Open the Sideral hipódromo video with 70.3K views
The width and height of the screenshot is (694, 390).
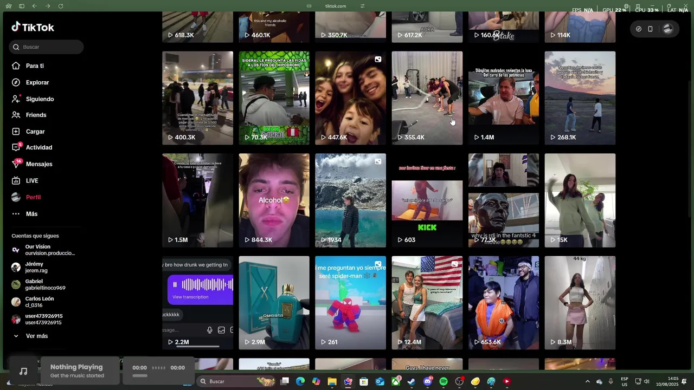tap(274, 98)
